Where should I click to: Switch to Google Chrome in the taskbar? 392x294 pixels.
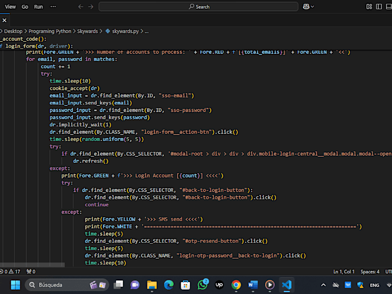coord(236,285)
